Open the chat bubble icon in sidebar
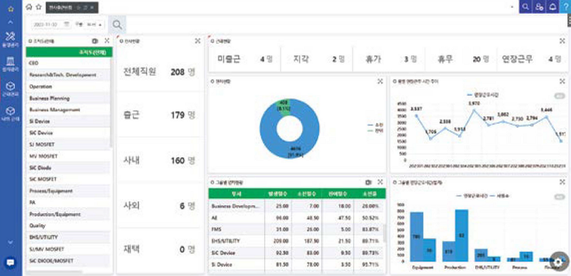Viewport: 571px width, 276px height. click(x=10, y=262)
